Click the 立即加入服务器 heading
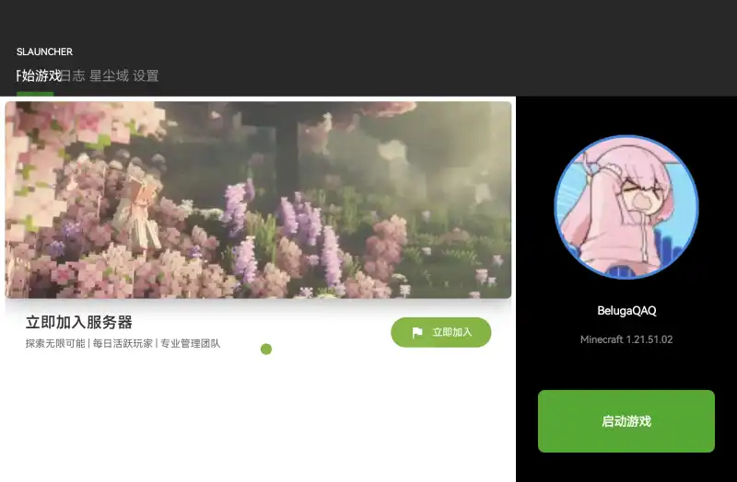The height and width of the screenshot is (482, 737). pos(79,323)
